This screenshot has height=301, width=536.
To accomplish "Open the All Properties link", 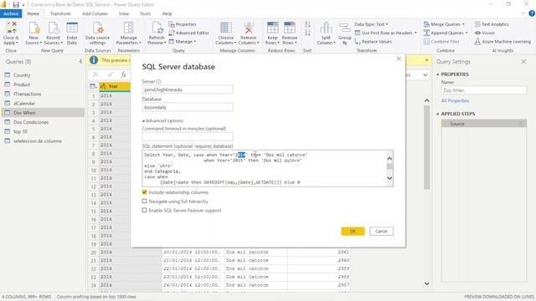I will pyautogui.click(x=455, y=100).
